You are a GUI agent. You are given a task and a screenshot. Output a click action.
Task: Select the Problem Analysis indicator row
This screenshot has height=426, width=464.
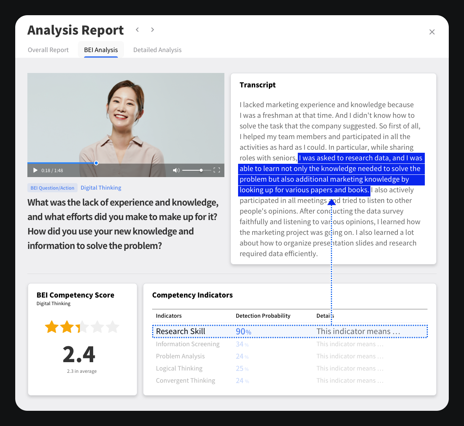coord(180,356)
